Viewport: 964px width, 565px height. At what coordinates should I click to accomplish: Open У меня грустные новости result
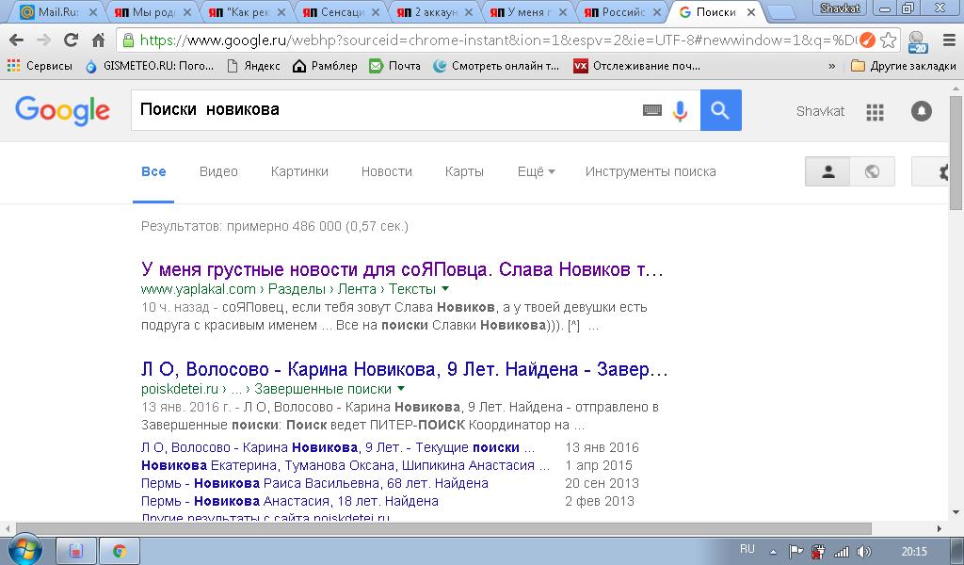coord(402,269)
